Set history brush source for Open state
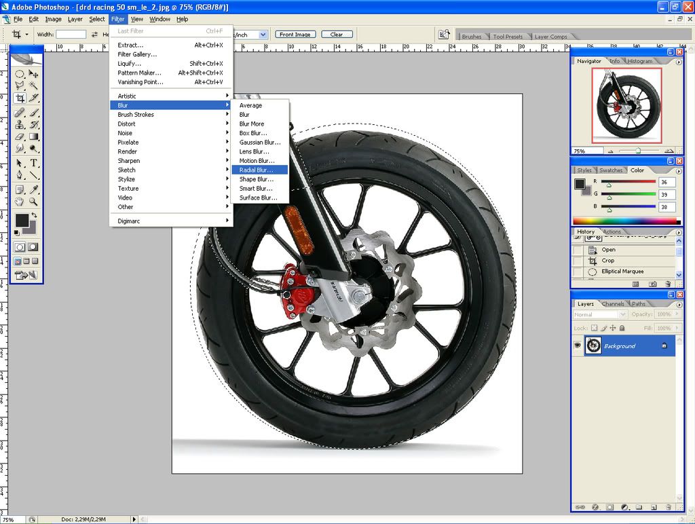The image size is (695, 524). (x=578, y=250)
